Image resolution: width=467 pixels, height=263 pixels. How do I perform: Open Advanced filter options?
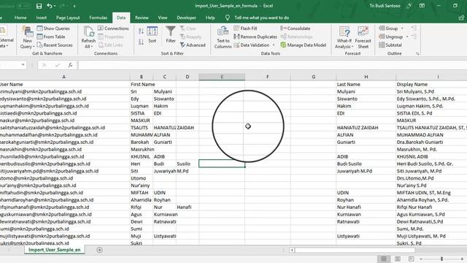pos(193,45)
